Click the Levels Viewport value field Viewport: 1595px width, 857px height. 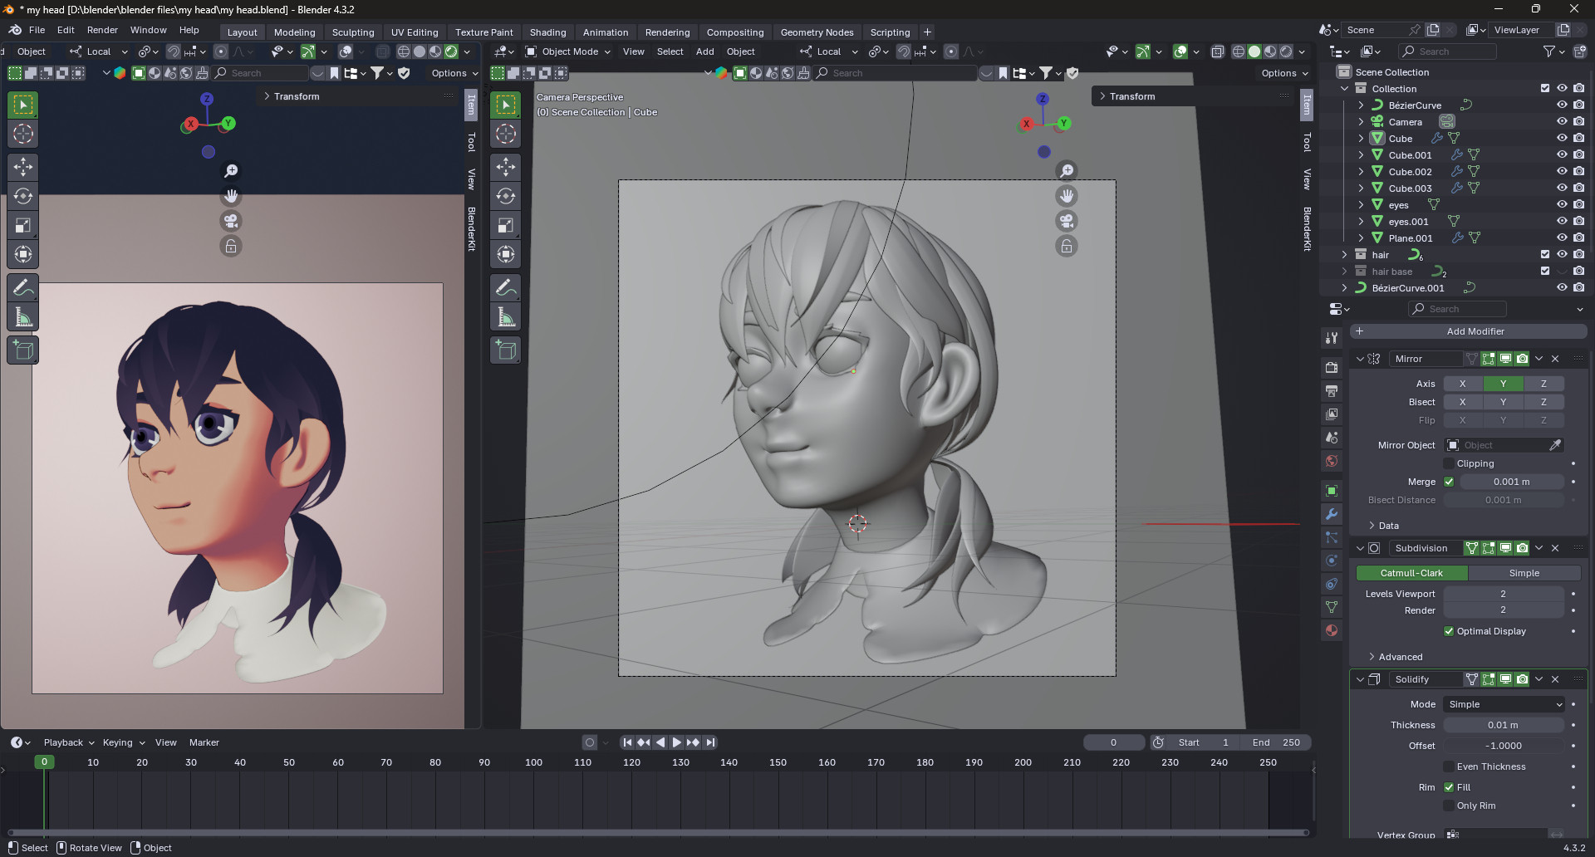pyautogui.click(x=1504, y=594)
